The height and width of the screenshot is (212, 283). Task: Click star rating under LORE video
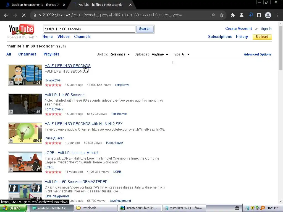53,172
